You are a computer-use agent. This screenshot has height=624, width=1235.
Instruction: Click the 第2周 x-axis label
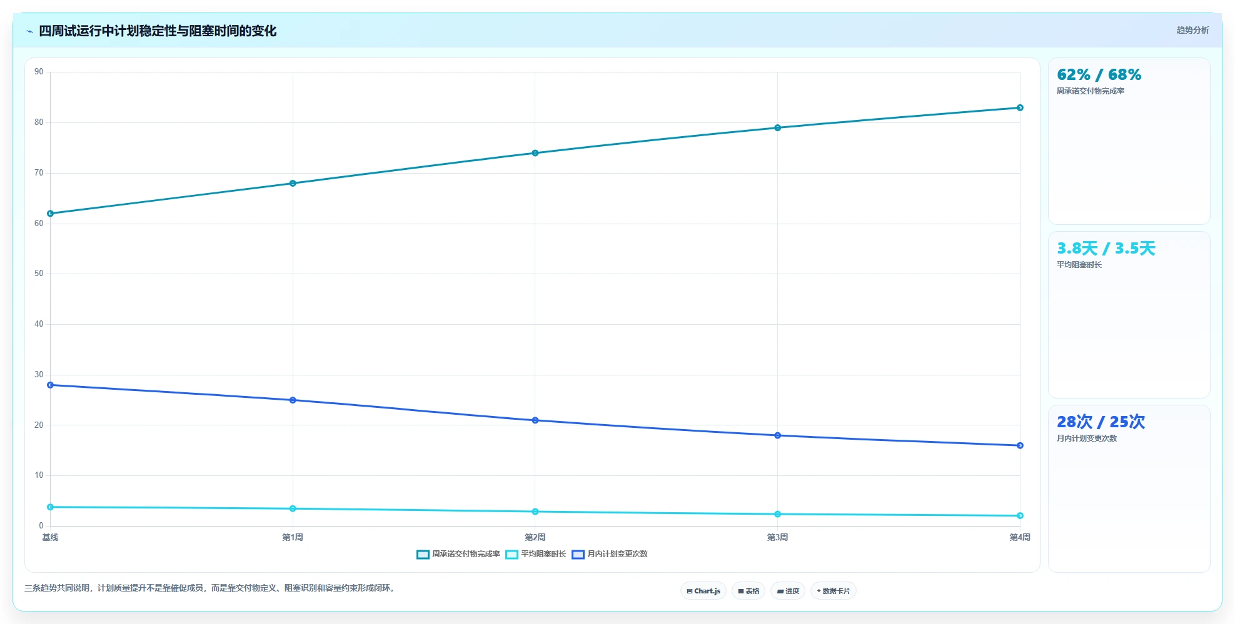(x=535, y=537)
